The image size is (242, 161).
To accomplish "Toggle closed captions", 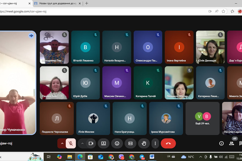I will 130,144.
